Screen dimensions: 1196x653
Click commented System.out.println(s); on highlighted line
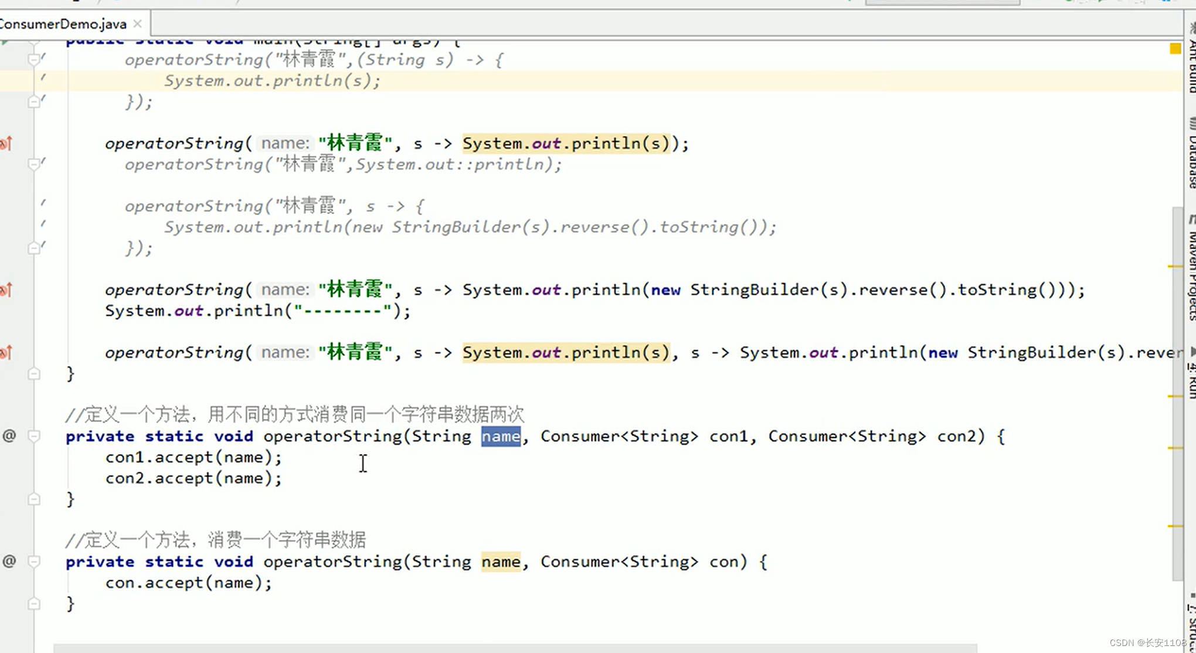click(x=273, y=80)
